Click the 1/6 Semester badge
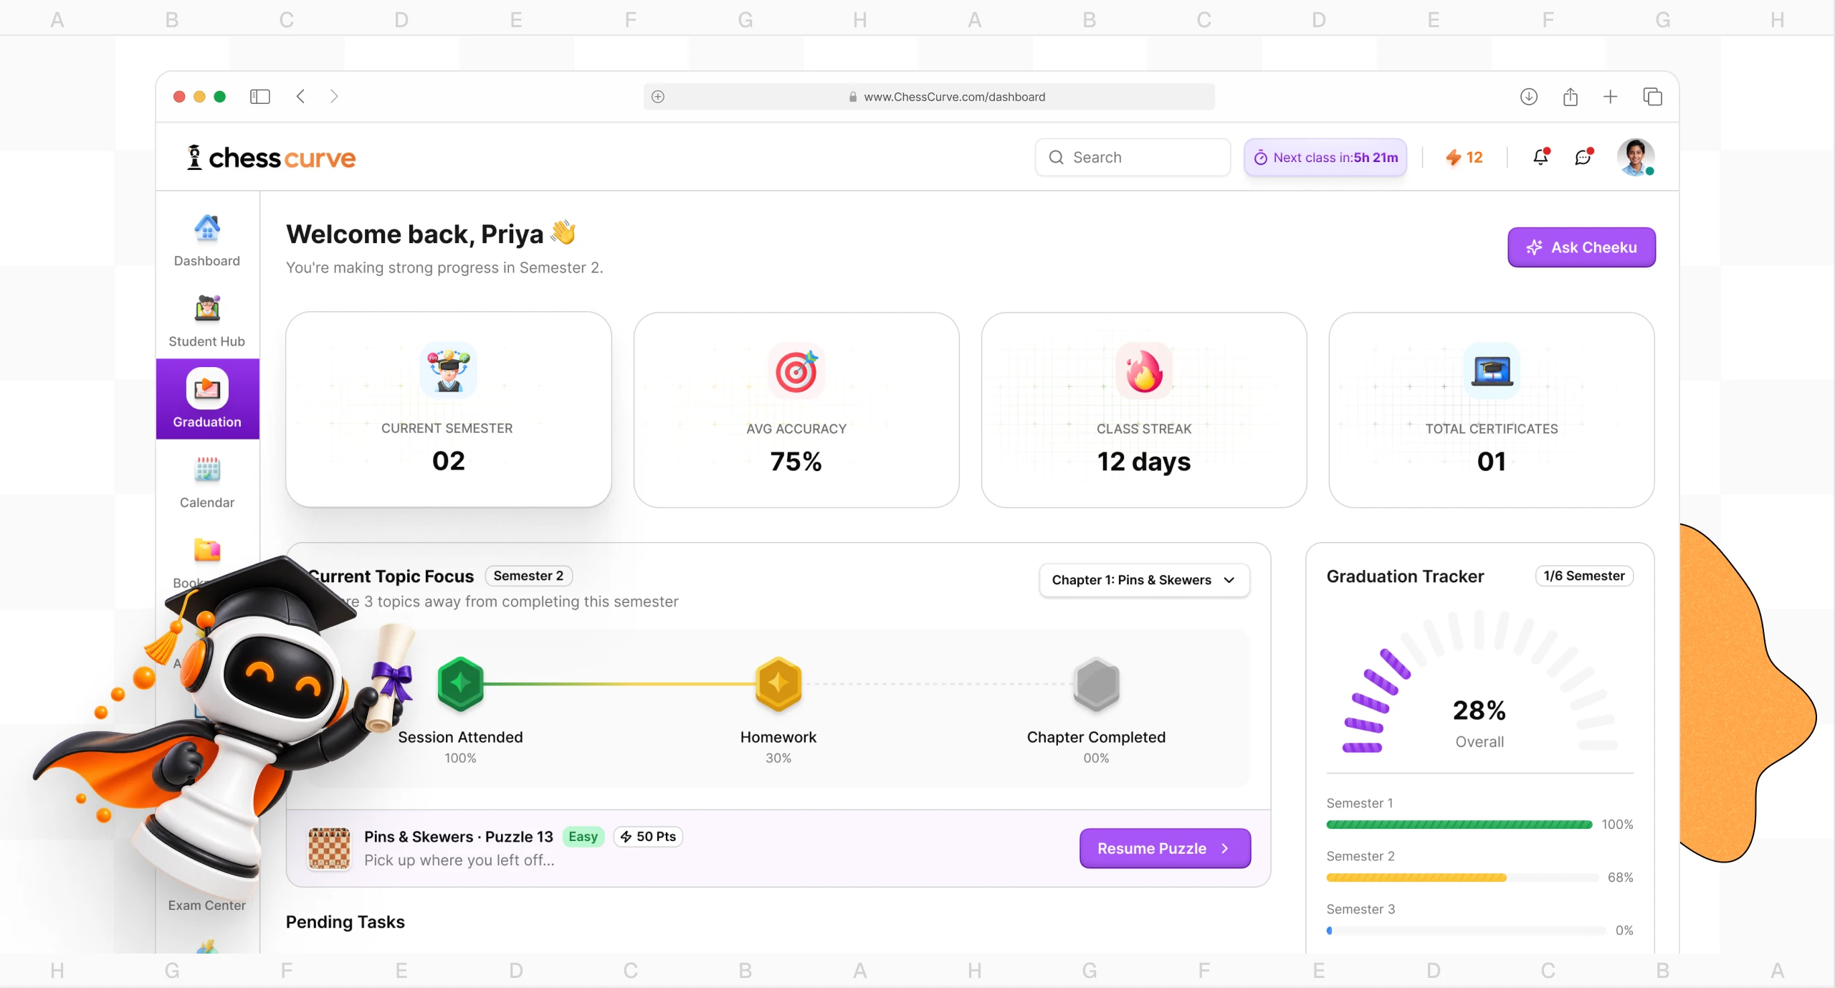The width and height of the screenshot is (1835, 988). (x=1584, y=576)
